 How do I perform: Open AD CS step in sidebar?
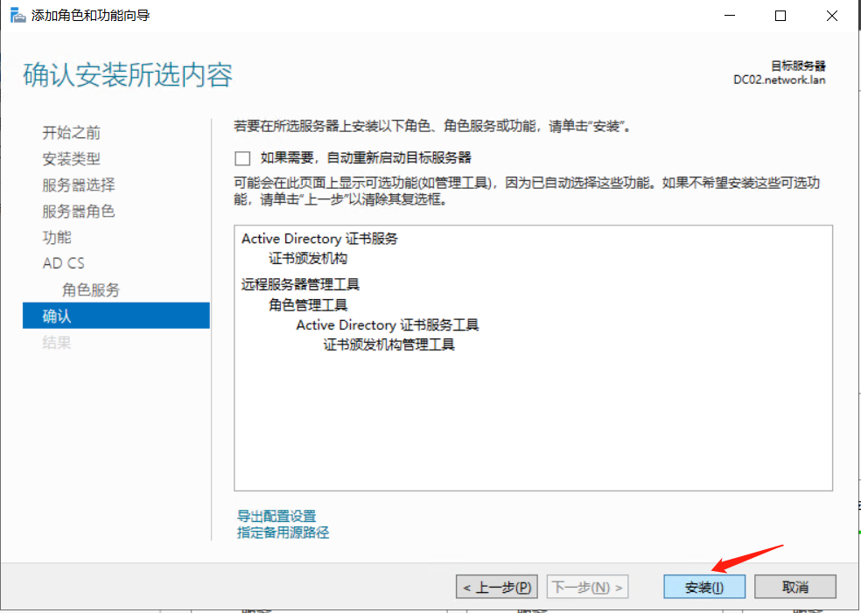(x=64, y=263)
